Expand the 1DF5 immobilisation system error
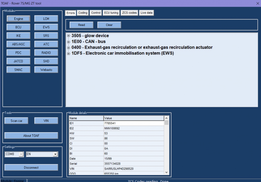261x182 pixels. (68, 54)
